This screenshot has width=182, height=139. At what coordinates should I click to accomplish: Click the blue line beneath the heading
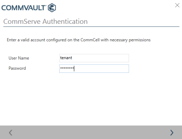click(91, 27)
